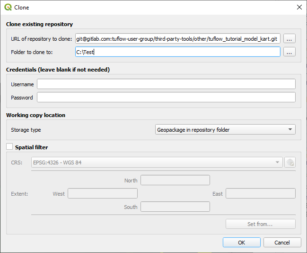
Task: Click the Storage type dropdown arrow
Action: [290, 129]
